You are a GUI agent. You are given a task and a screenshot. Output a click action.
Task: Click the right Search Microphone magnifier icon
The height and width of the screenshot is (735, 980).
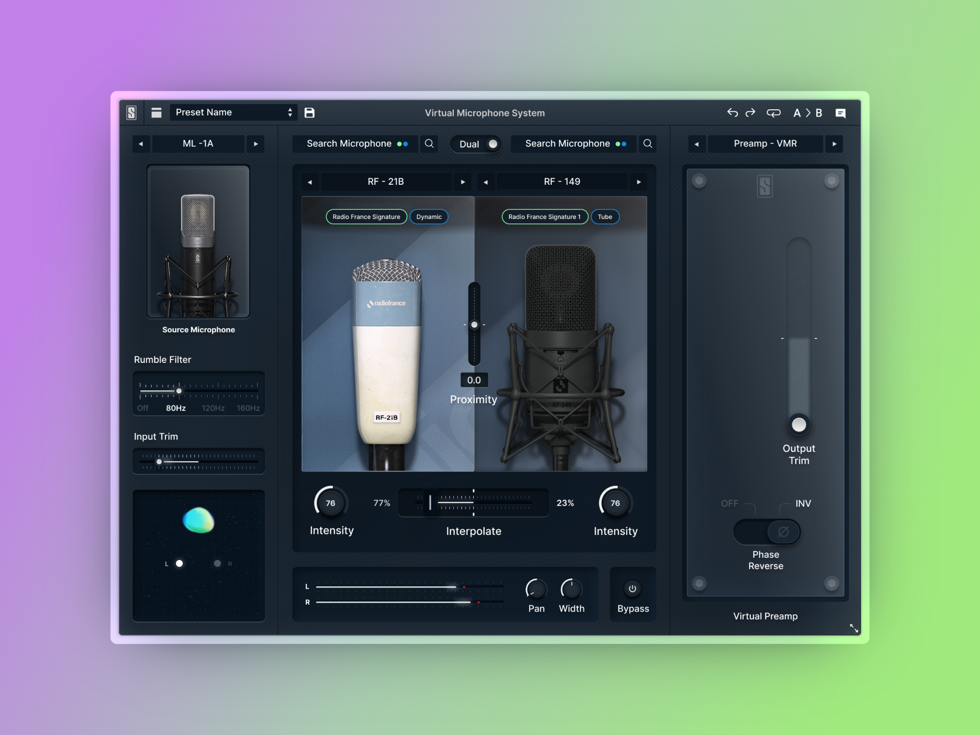pos(648,144)
